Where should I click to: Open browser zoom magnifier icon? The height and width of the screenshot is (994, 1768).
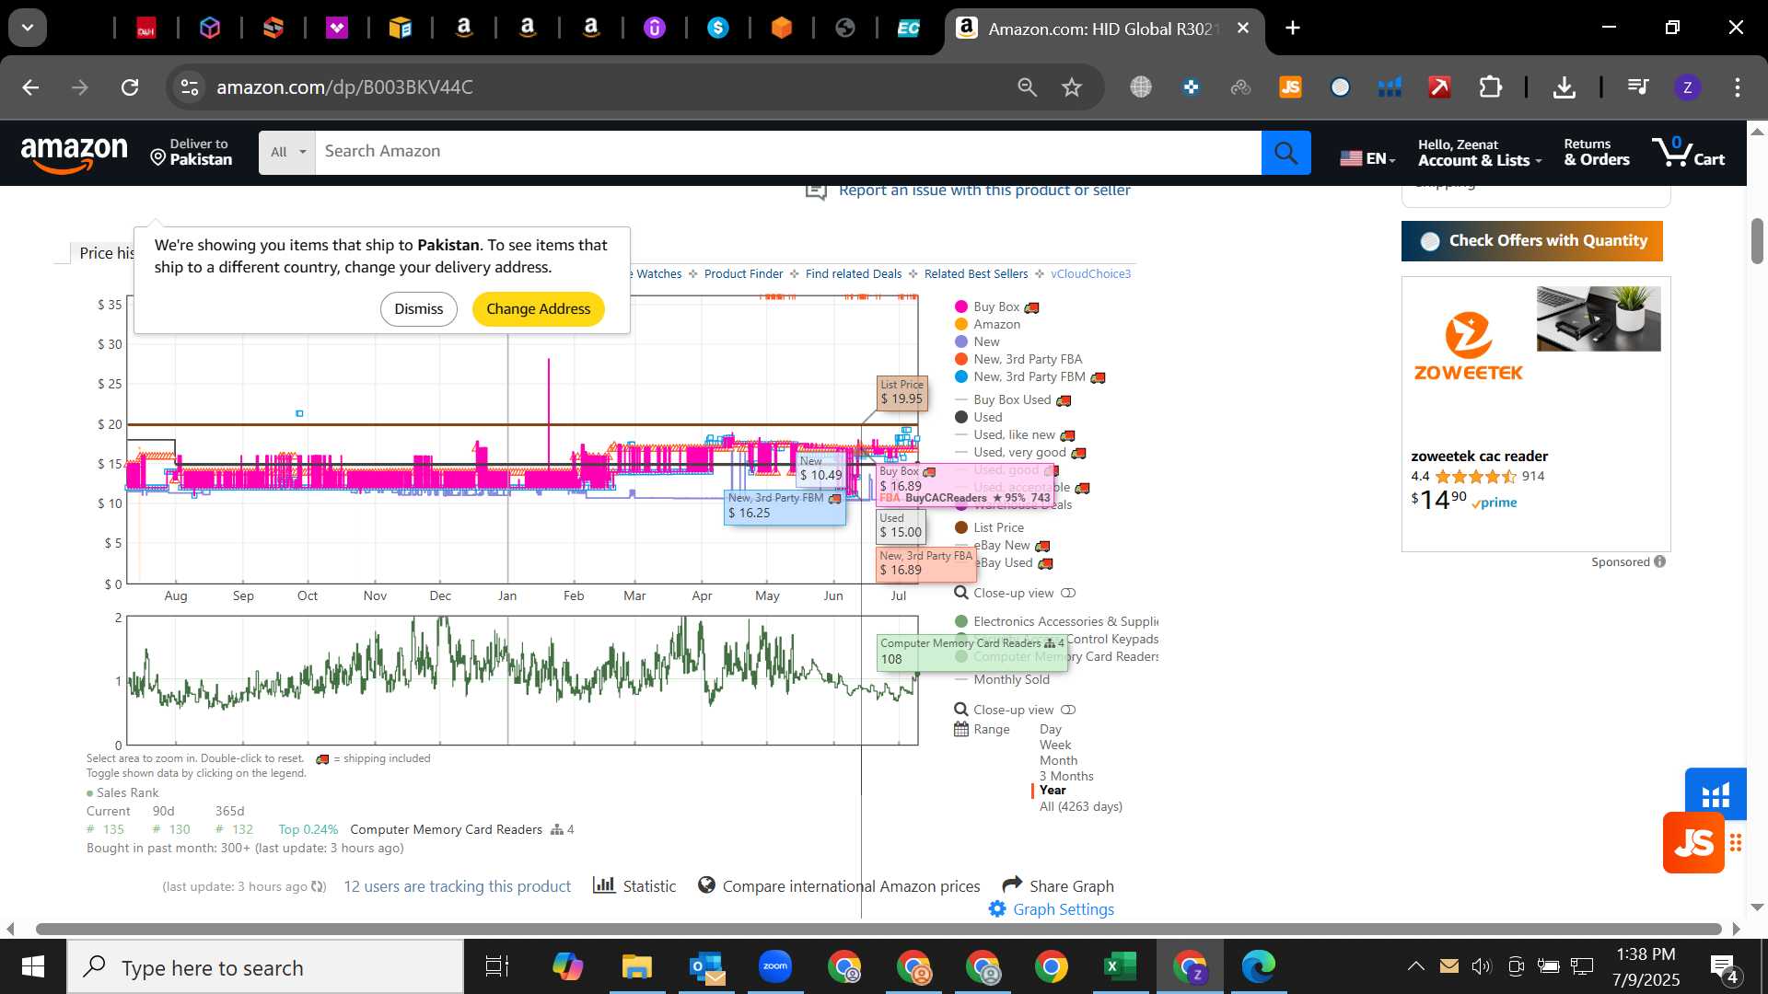coord(1028,87)
